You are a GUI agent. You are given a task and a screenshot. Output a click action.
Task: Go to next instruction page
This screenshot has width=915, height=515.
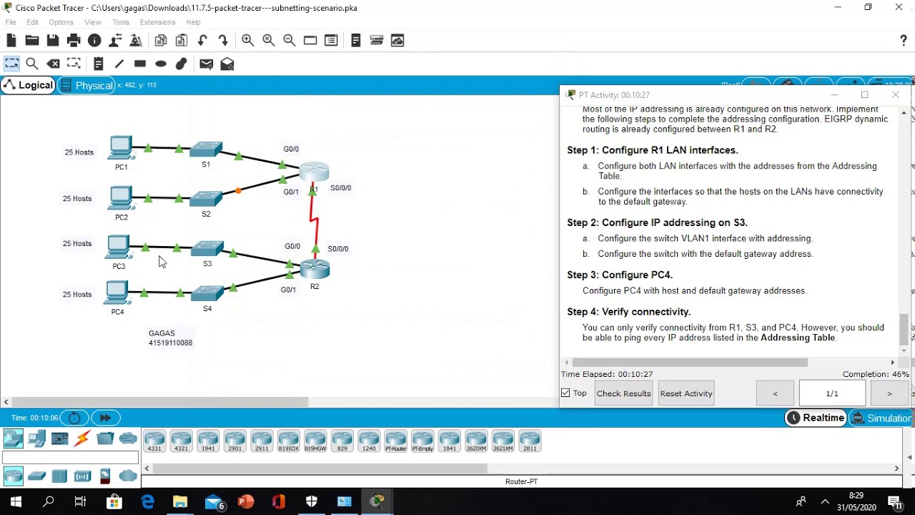coord(889,393)
